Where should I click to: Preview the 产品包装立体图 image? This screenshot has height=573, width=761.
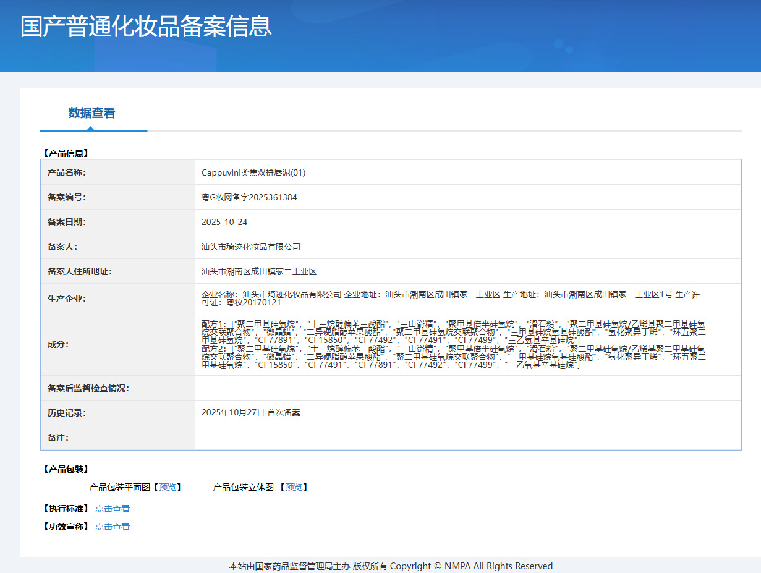point(294,487)
